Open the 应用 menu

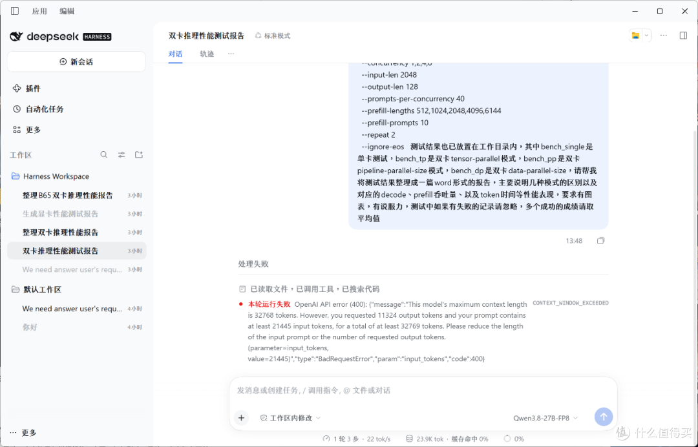[39, 11]
